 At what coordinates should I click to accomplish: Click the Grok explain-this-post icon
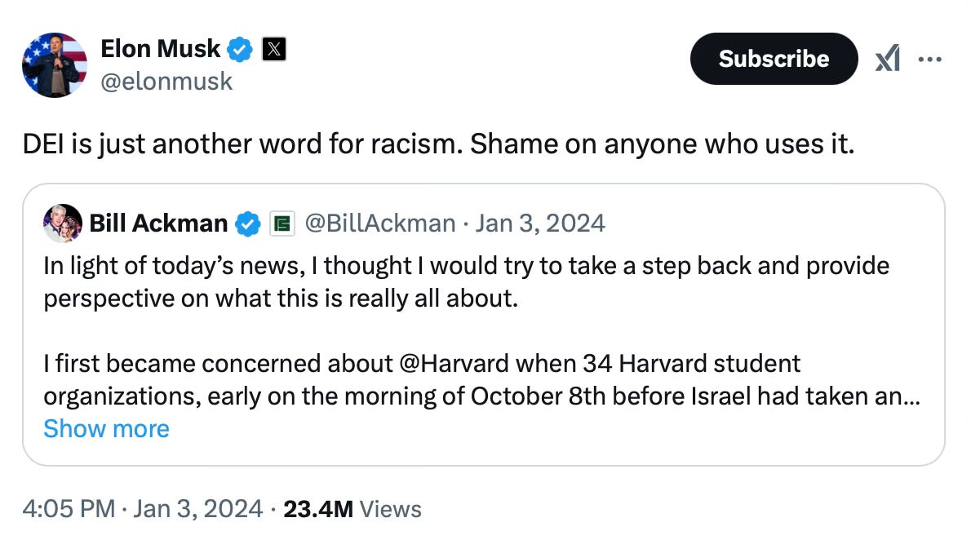point(888,59)
